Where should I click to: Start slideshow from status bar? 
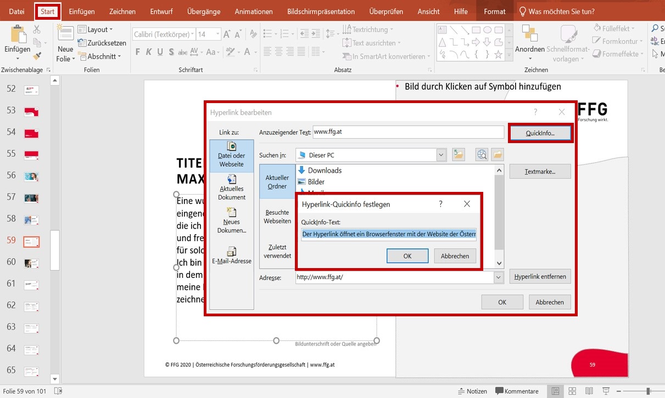(605, 391)
